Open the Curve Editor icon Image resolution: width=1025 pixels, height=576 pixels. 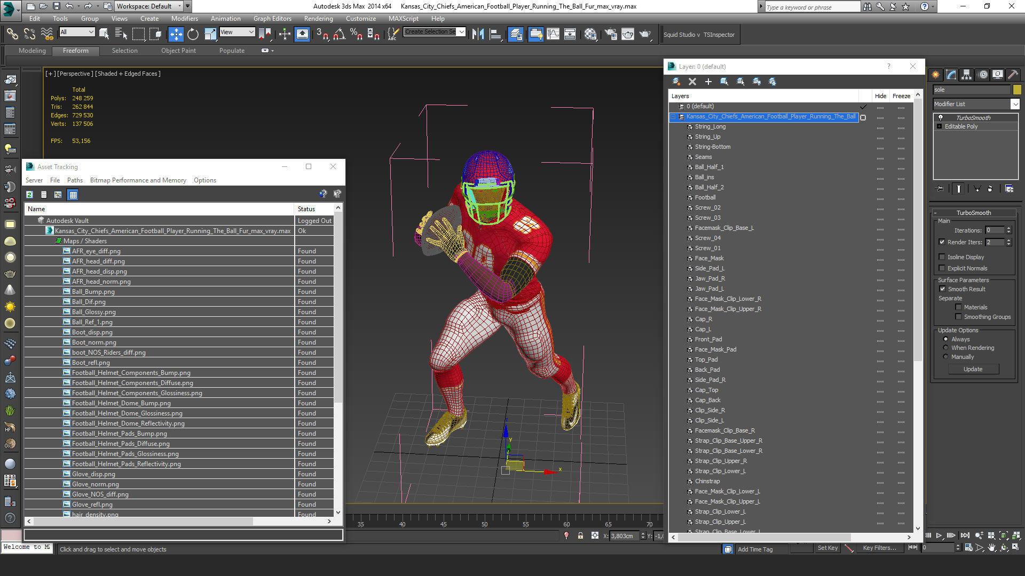point(553,34)
